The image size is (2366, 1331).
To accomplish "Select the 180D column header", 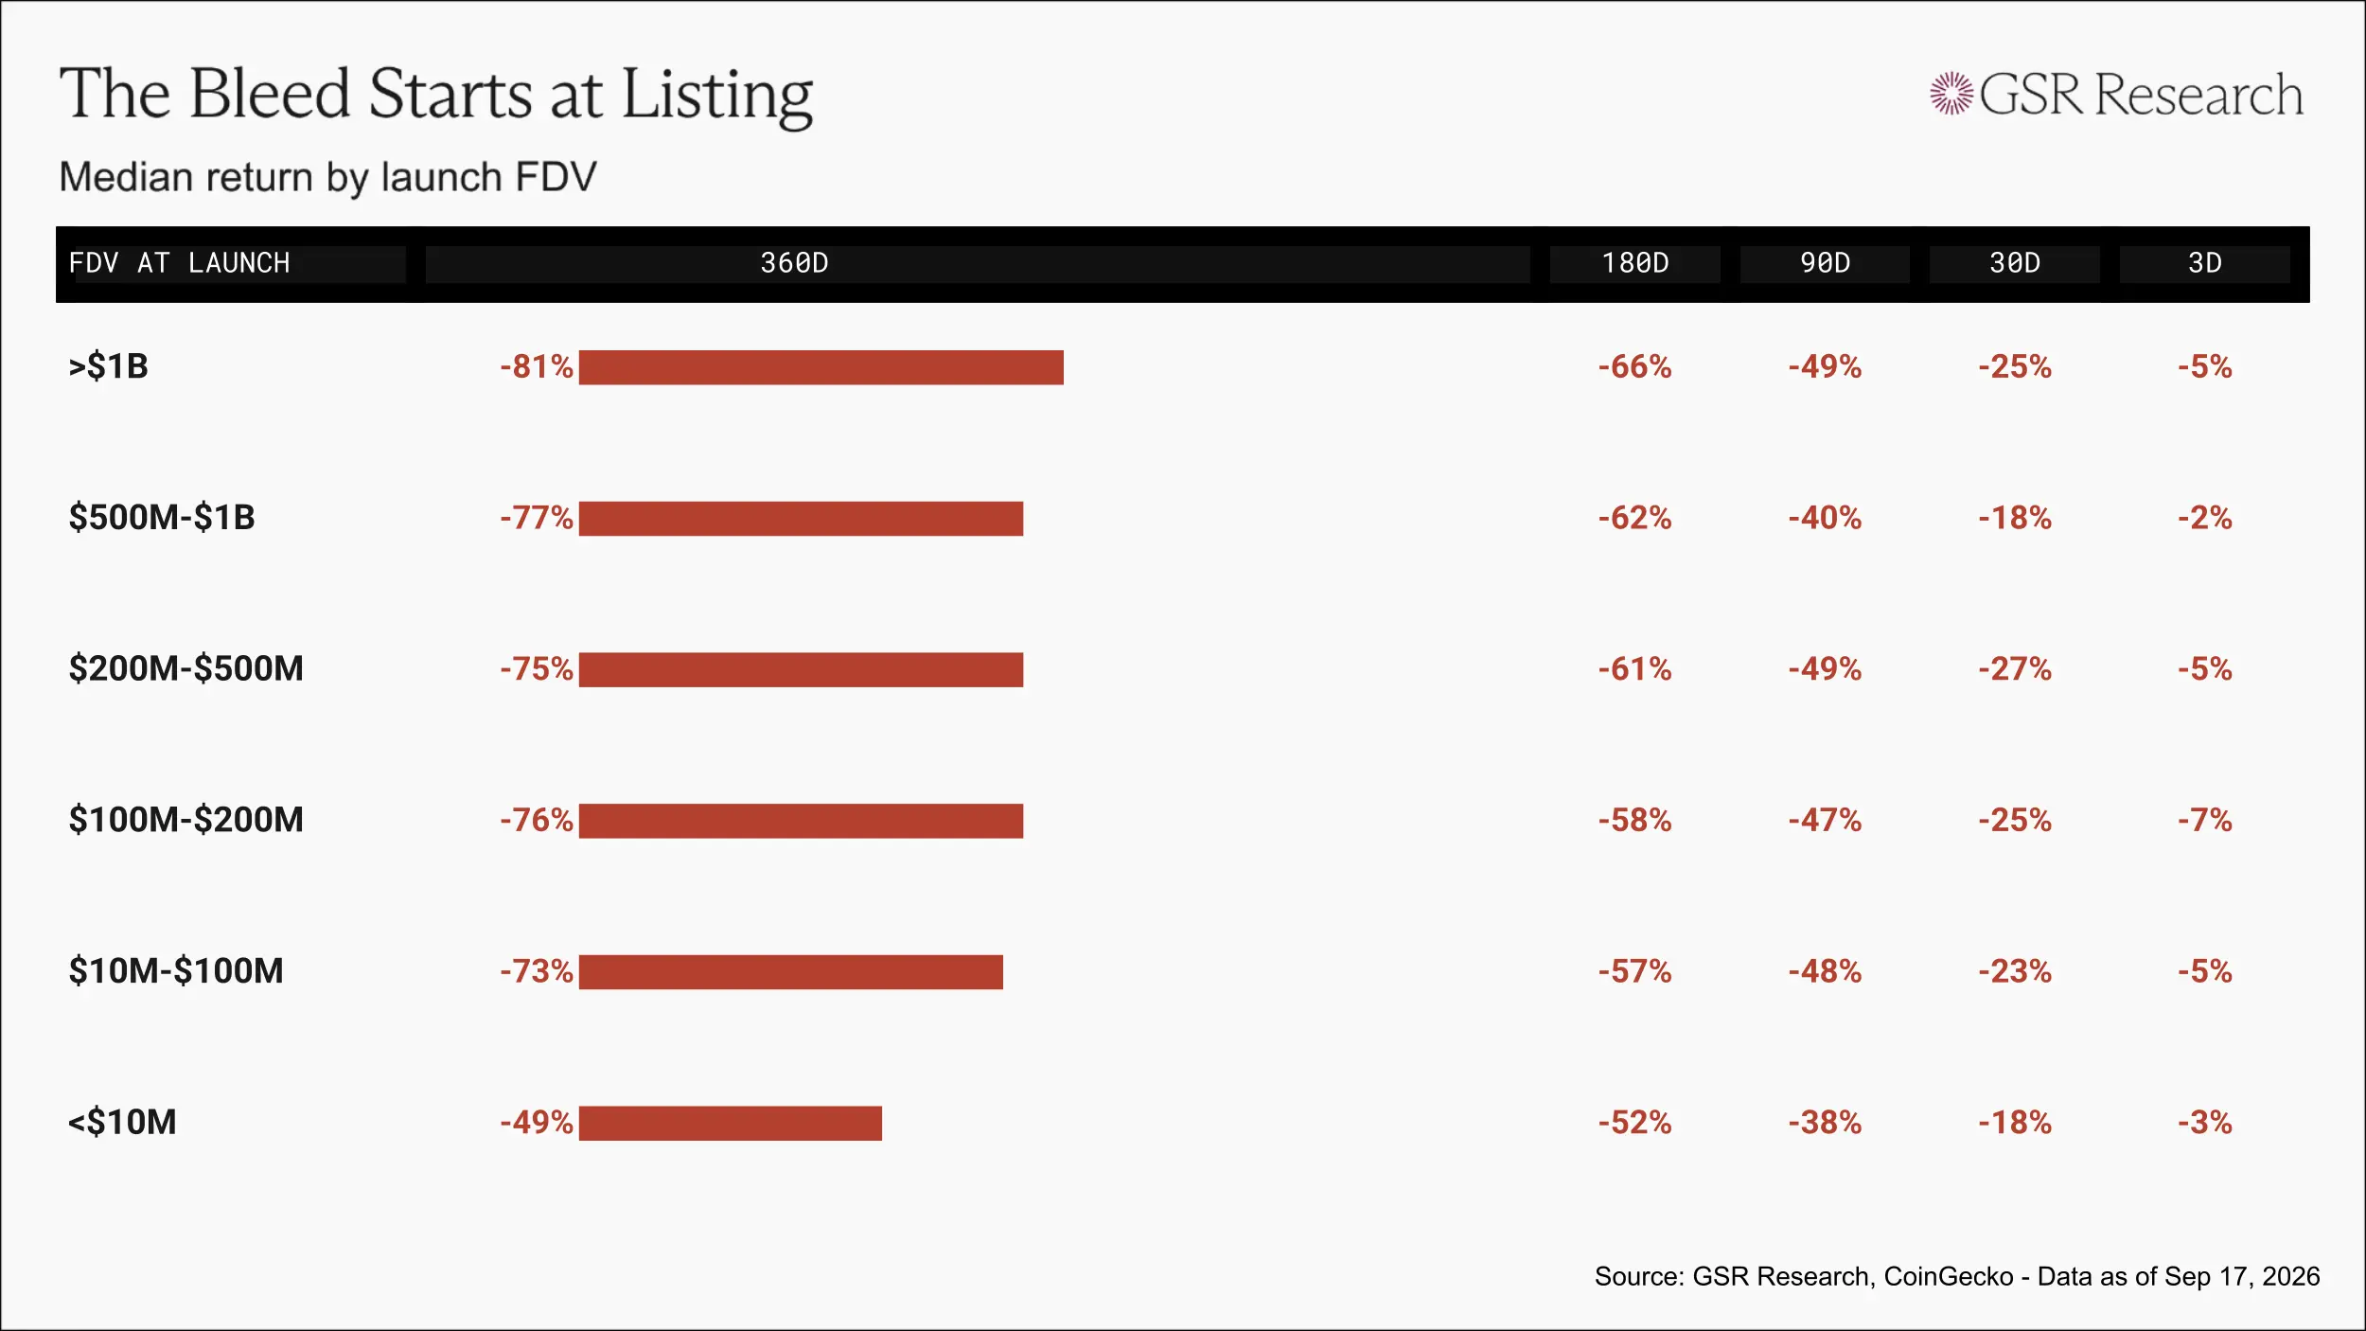I will [1634, 263].
